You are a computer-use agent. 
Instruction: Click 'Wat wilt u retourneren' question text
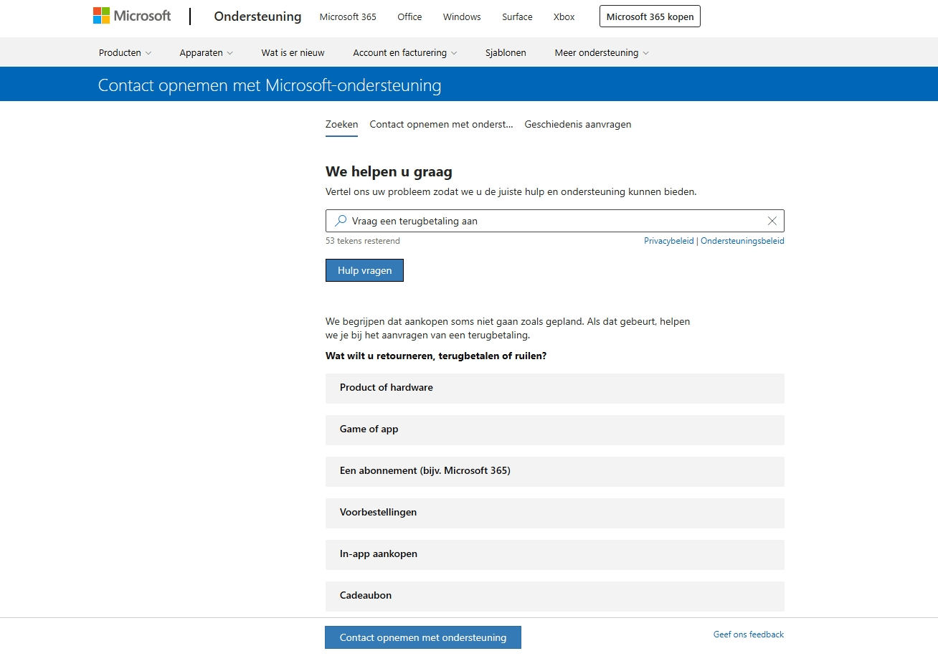click(436, 356)
